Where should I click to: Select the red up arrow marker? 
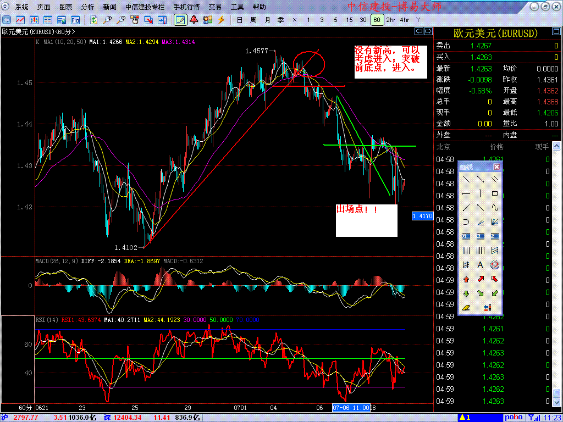click(x=466, y=279)
